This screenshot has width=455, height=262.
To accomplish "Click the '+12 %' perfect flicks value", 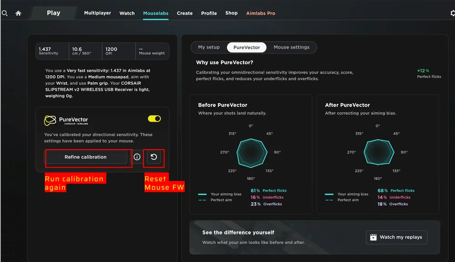I will click(x=423, y=71).
